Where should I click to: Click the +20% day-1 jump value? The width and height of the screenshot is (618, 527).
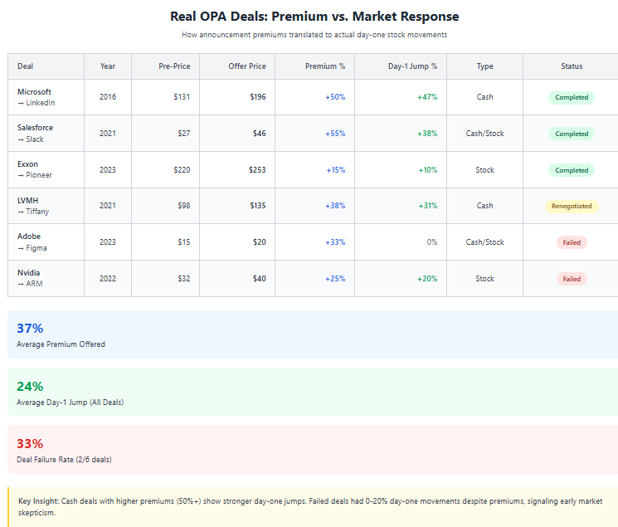(427, 279)
